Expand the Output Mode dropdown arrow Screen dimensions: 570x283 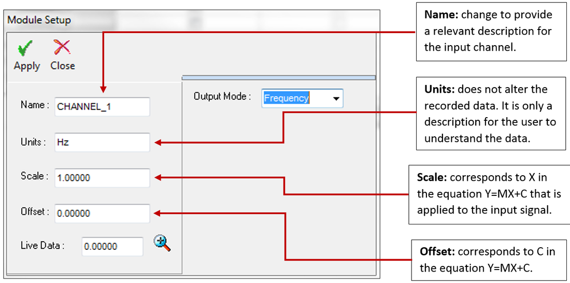[x=336, y=98]
